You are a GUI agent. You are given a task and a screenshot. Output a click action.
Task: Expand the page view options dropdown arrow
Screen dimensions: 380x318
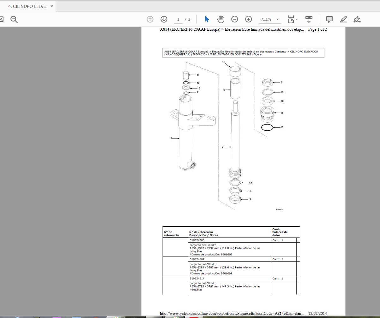(296, 20)
